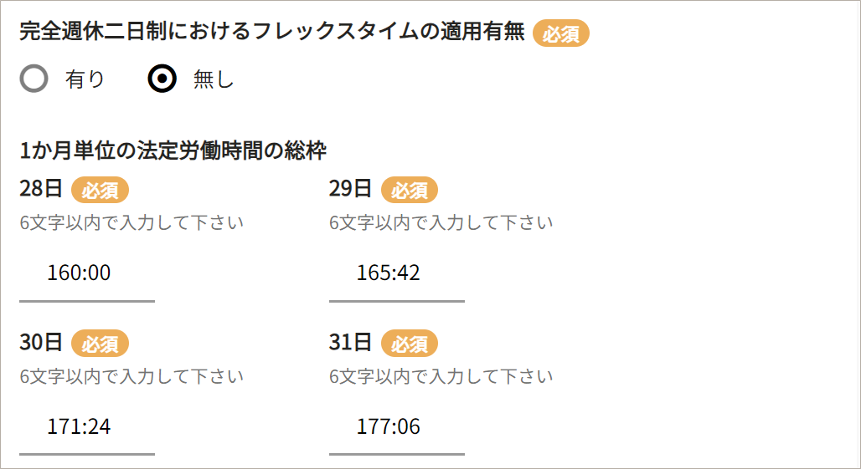Select the 無し radio button

click(162, 79)
